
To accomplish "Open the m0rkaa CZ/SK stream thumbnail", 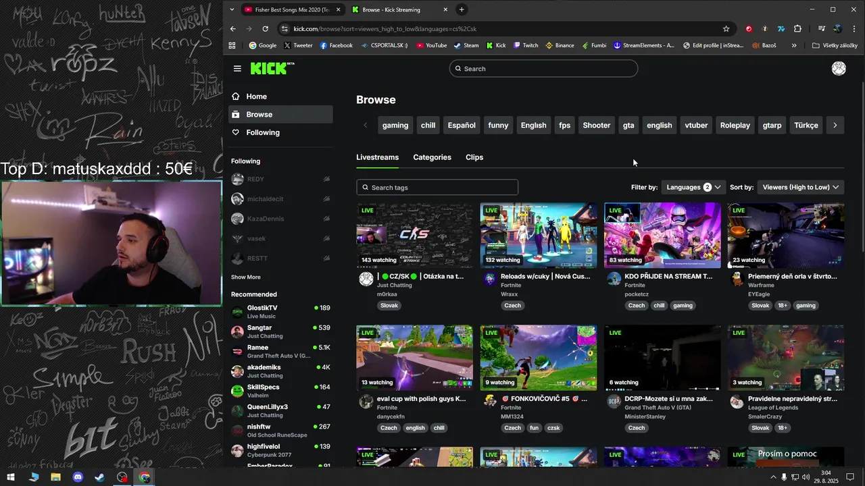I will pyautogui.click(x=415, y=236).
